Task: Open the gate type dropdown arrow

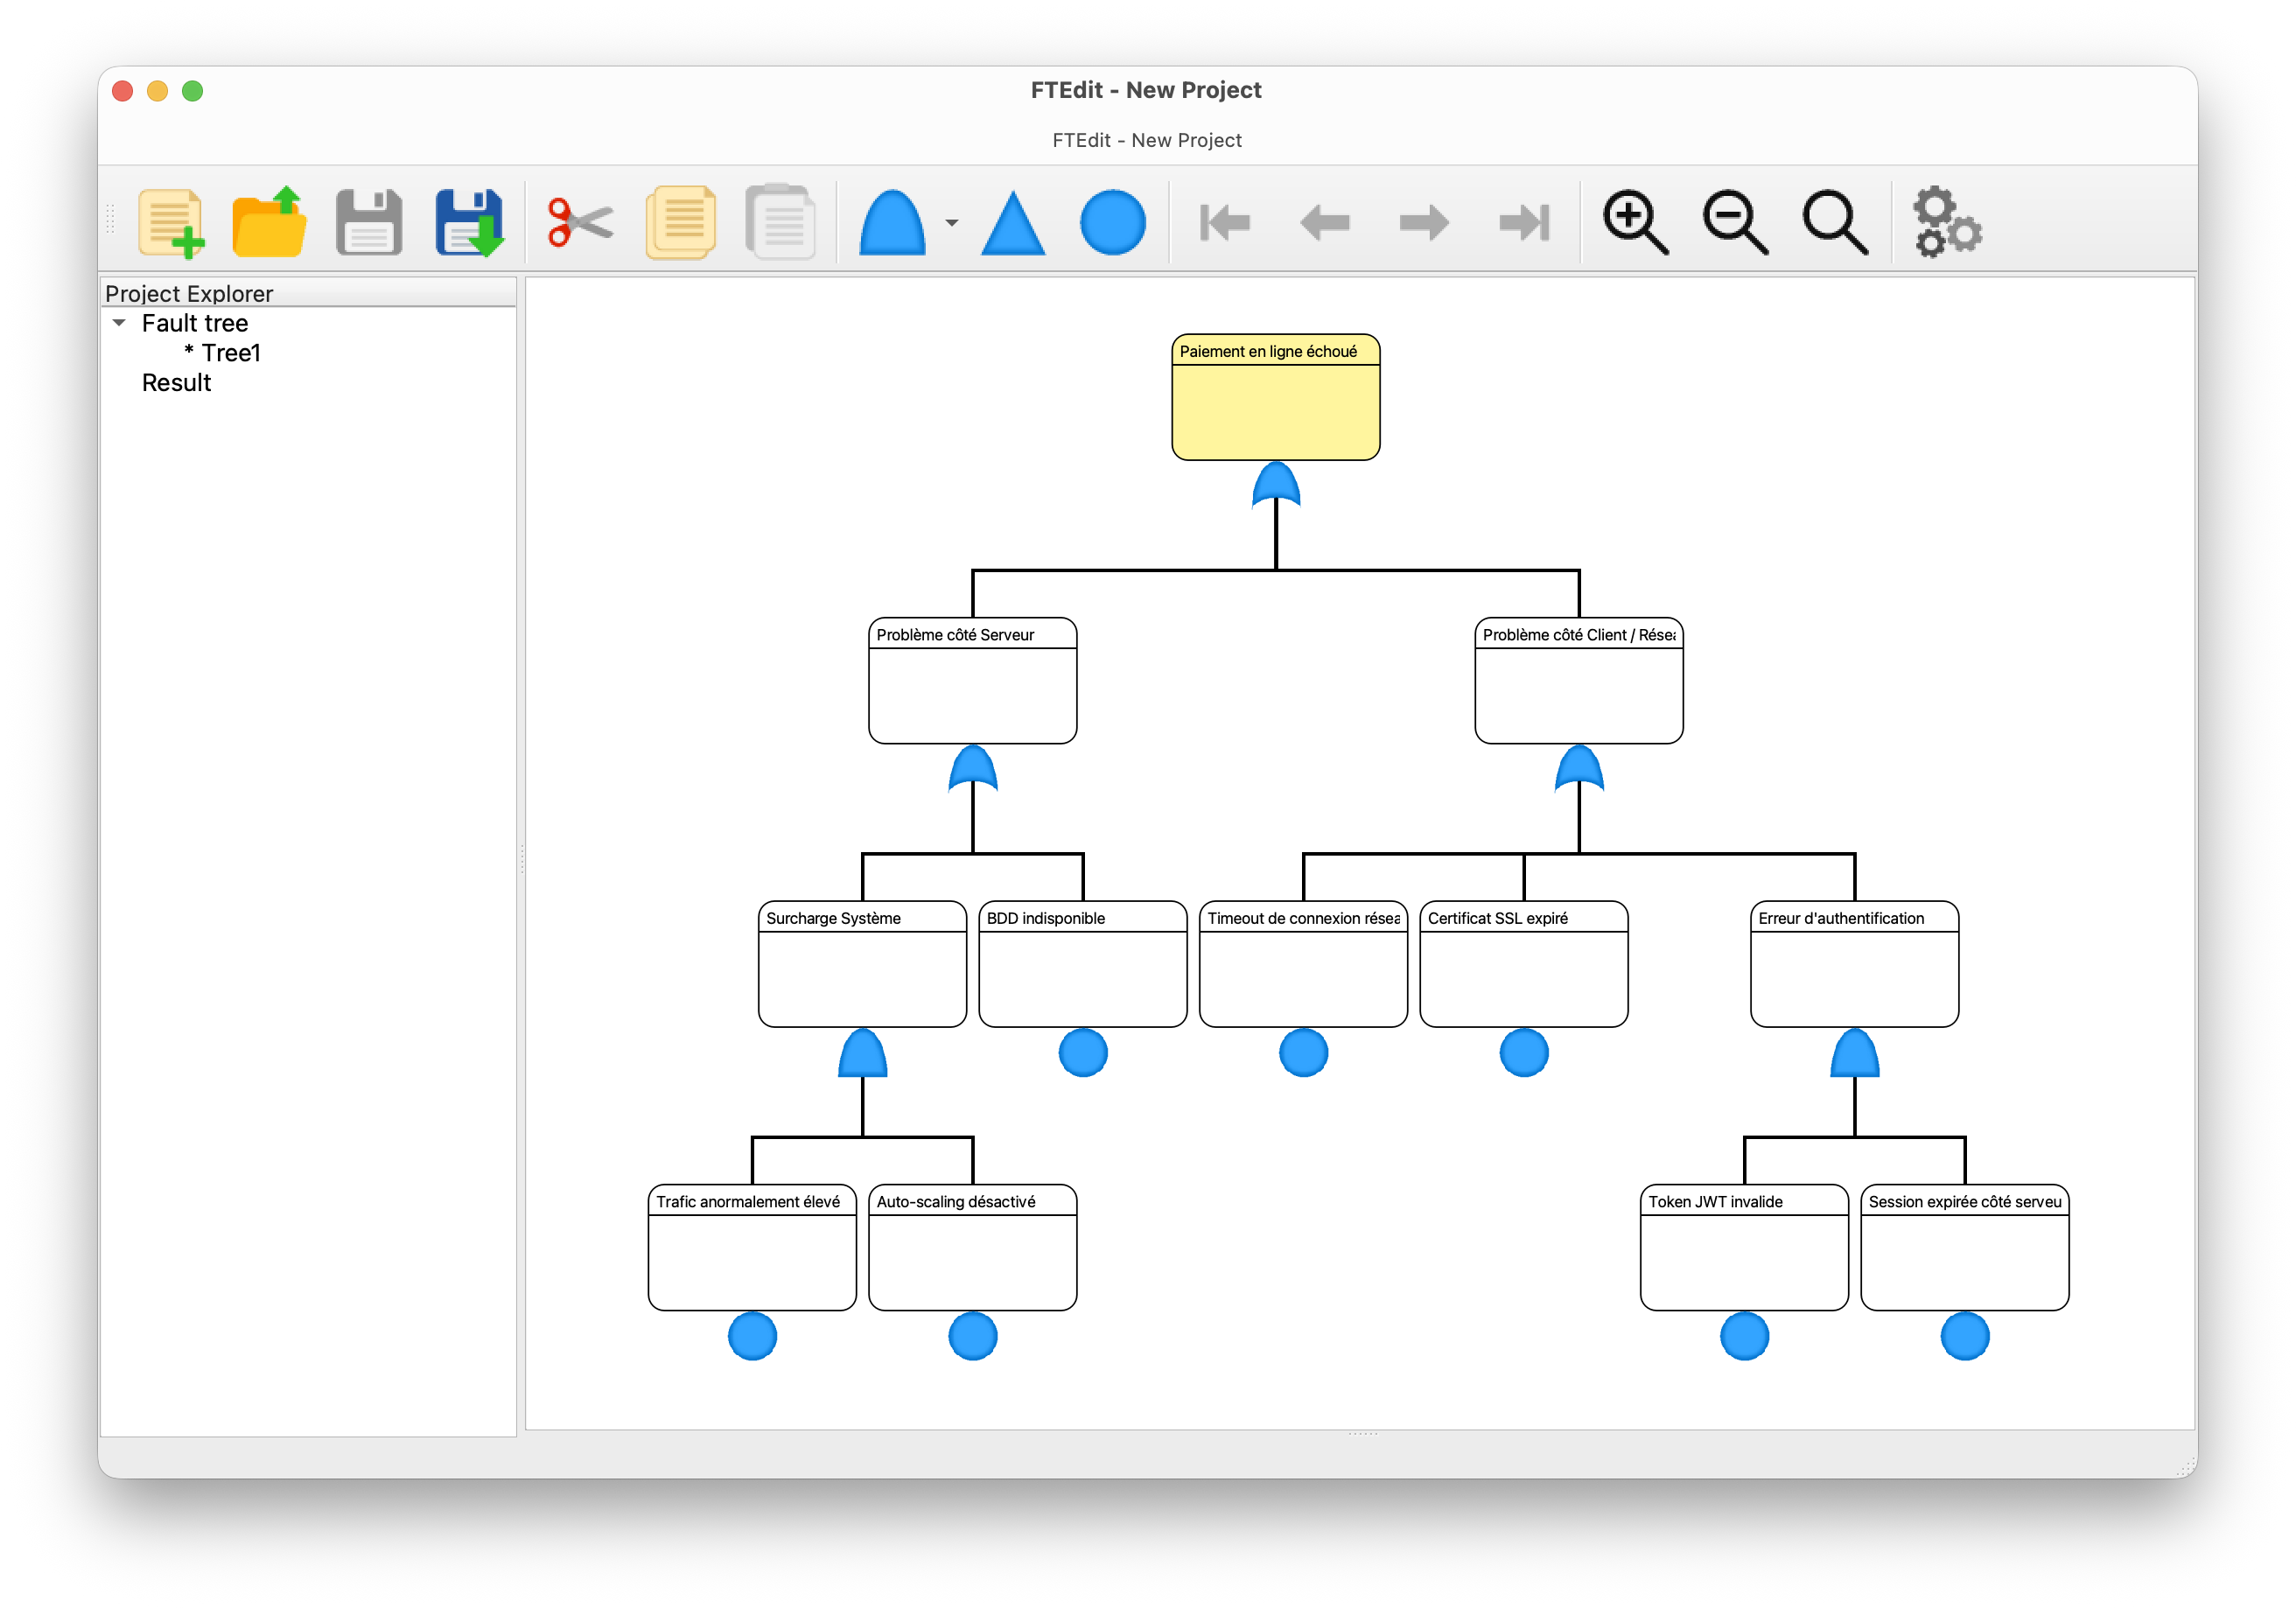Action: (952, 223)
